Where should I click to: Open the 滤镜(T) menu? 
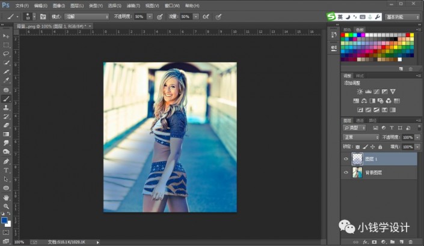coord(134,5)
